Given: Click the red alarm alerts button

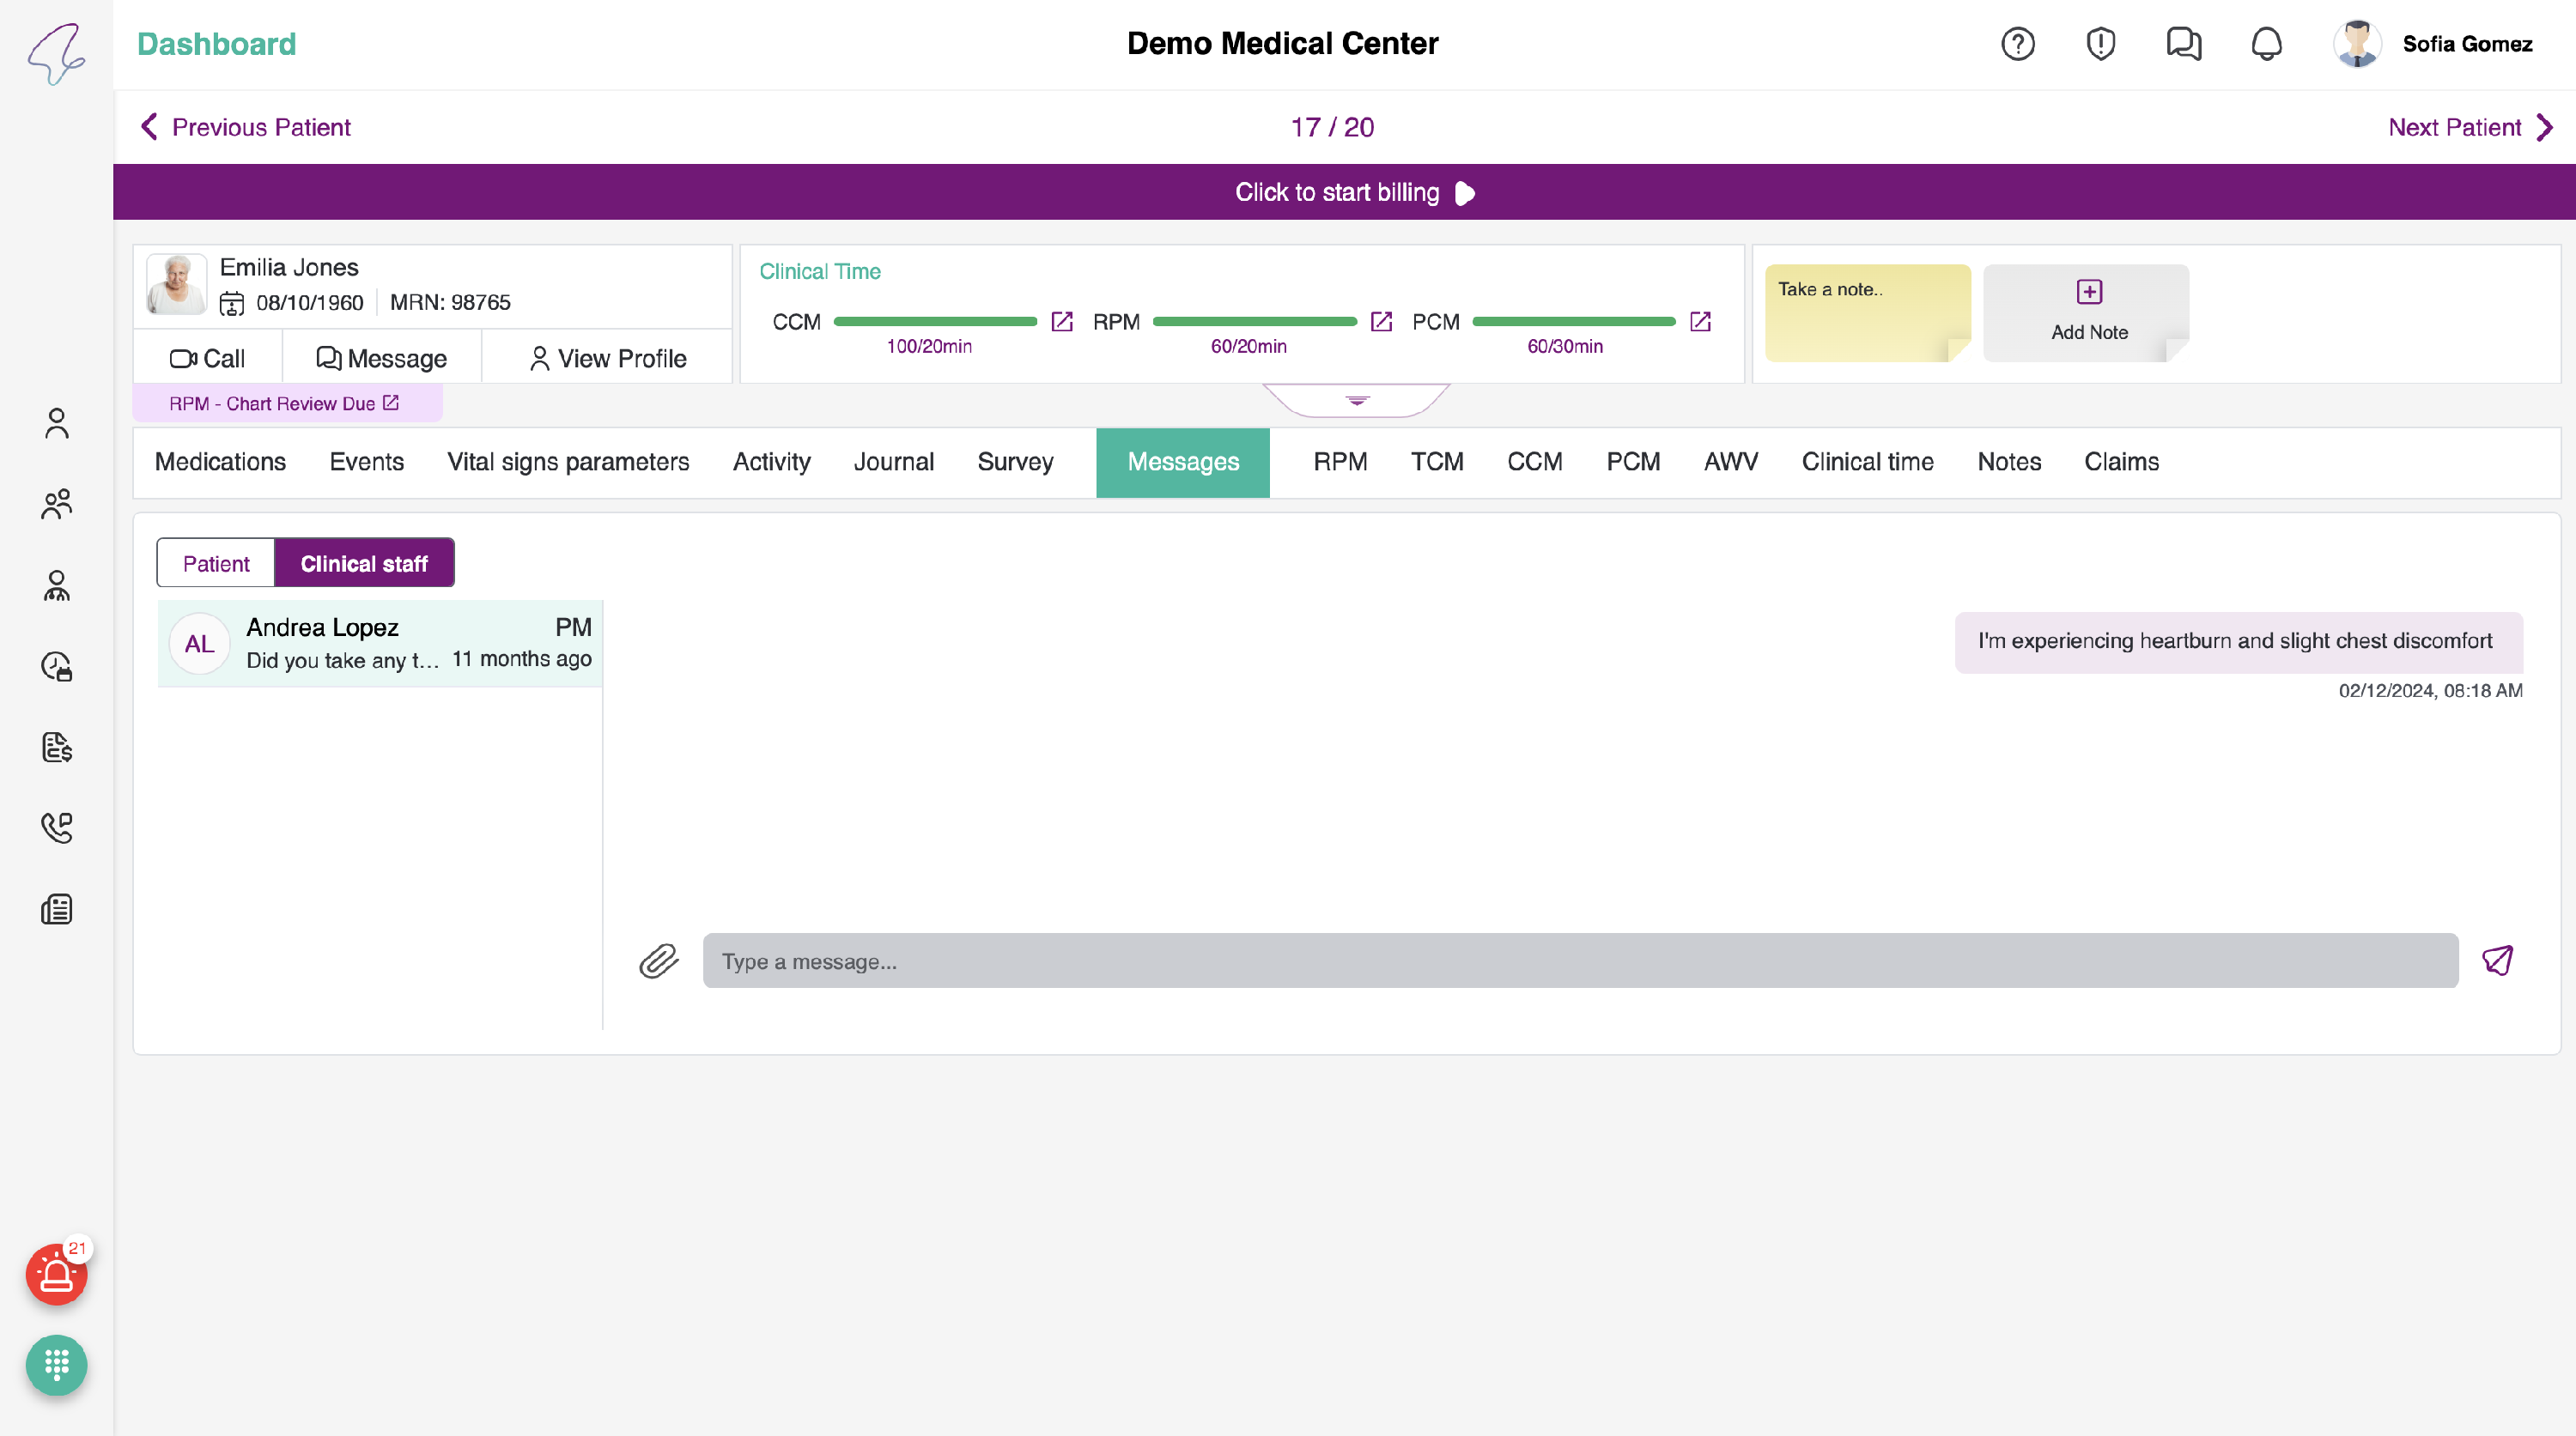Looking at the screenshot, I should pyautogui.click(x=56, y=1274).
